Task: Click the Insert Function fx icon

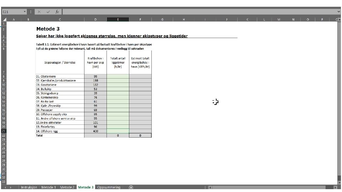Action: click(x=57, y=12)
